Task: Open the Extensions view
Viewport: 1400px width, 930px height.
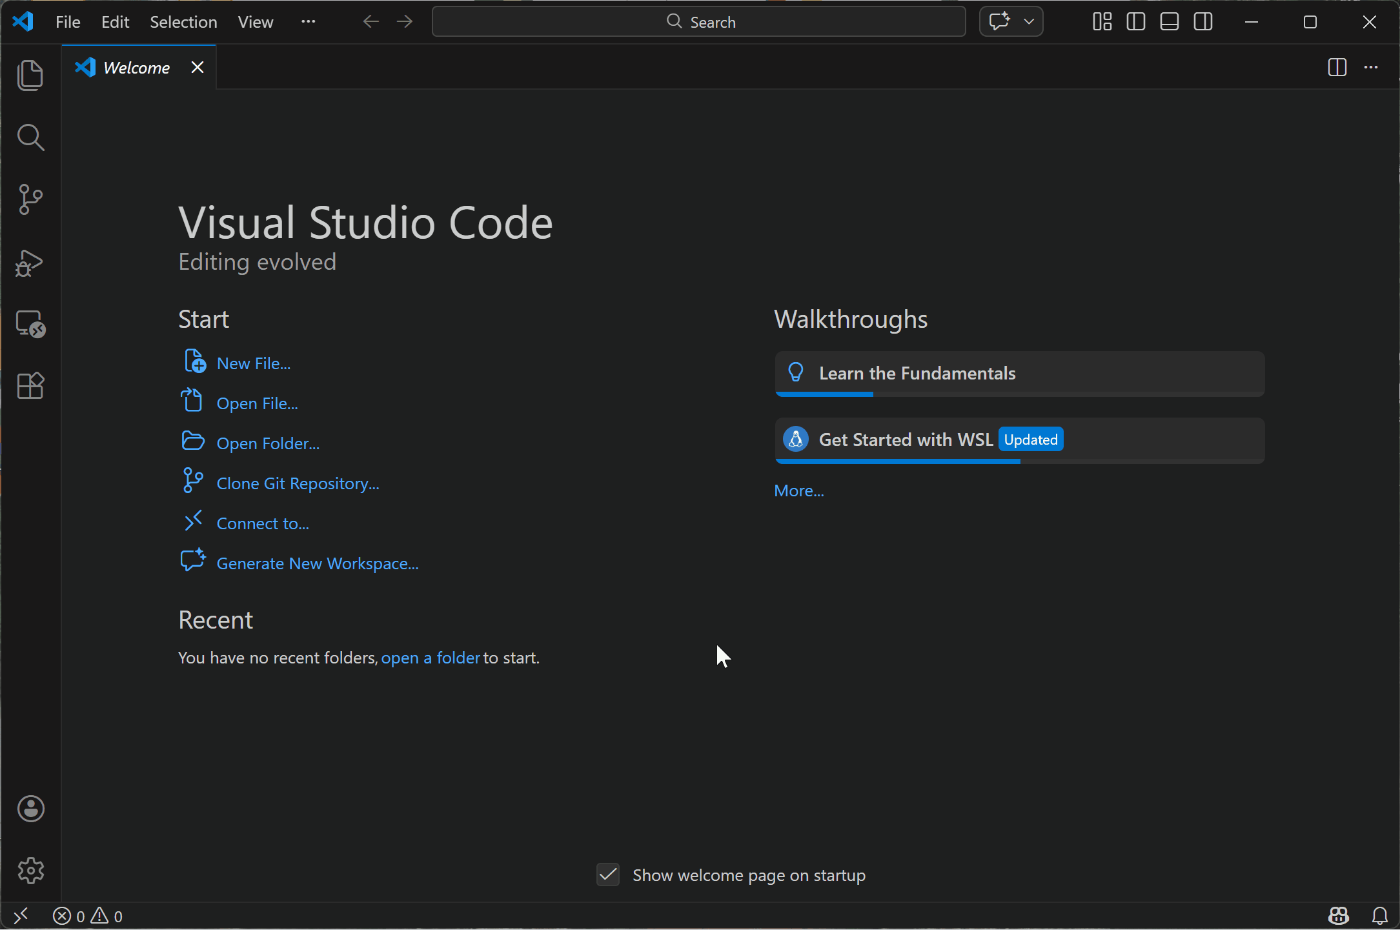Action: pos(30,385)
